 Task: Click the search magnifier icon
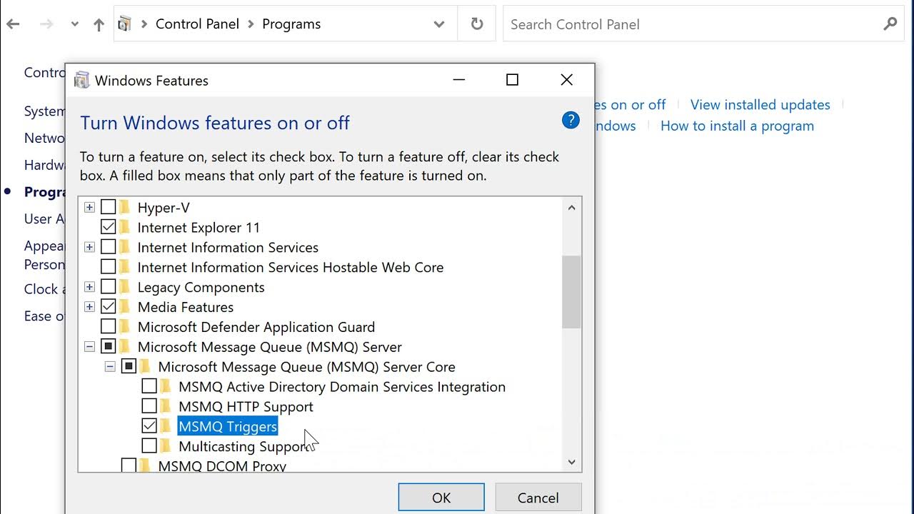pyautogui.click(x=890, y=24)
